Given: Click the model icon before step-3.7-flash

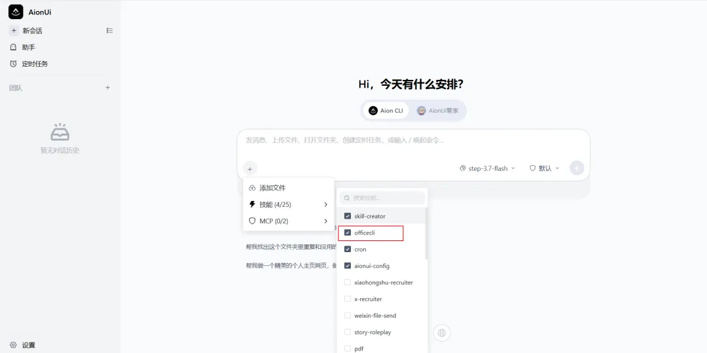Looking at the screenshot, I should [x=463, y=168].
